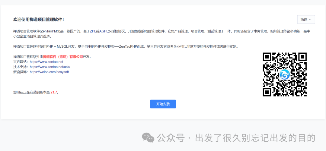Click the version number 21.7
Viewport: 326px width, 151px height.
click(x=54, y=92)
